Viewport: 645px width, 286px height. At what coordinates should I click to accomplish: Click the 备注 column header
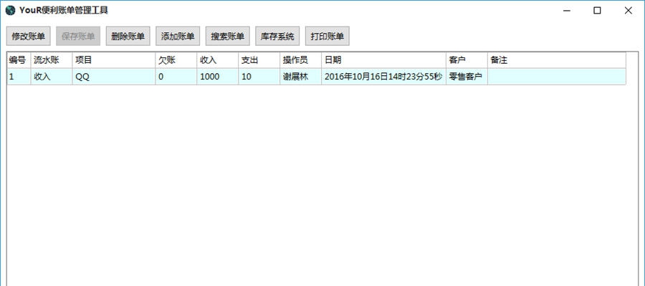[x=557, y=60]
